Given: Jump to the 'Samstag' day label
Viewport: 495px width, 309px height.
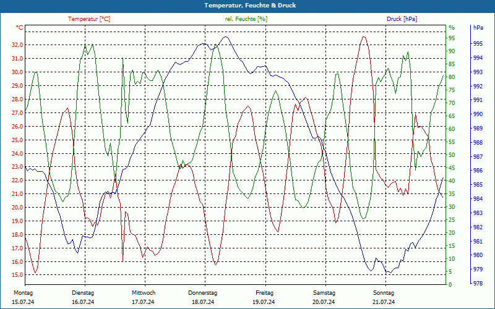Looking at the screenshot, I should pos(324,293).
